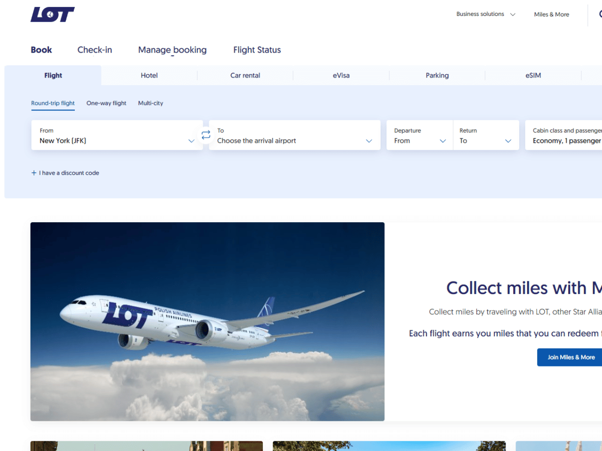Viewport: 602px width, 451px height.
Task: Click the arrival airport field
Action: point(294,135)
